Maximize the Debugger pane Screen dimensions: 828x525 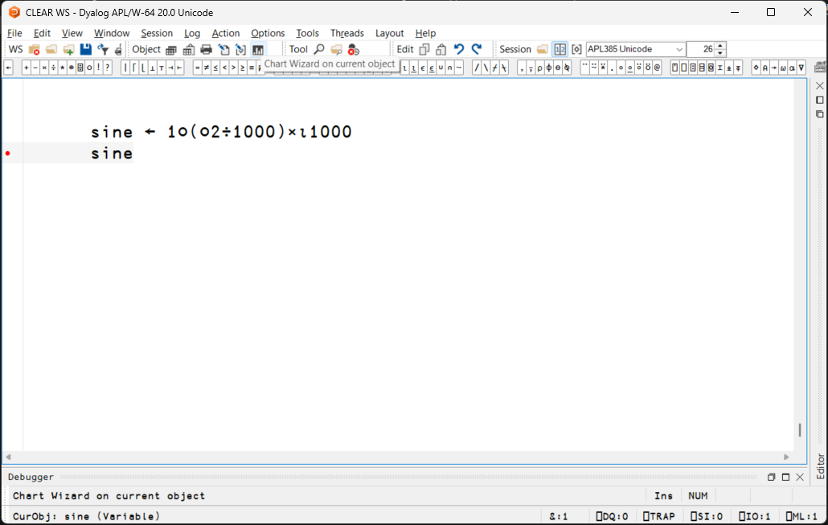[785, 477]
